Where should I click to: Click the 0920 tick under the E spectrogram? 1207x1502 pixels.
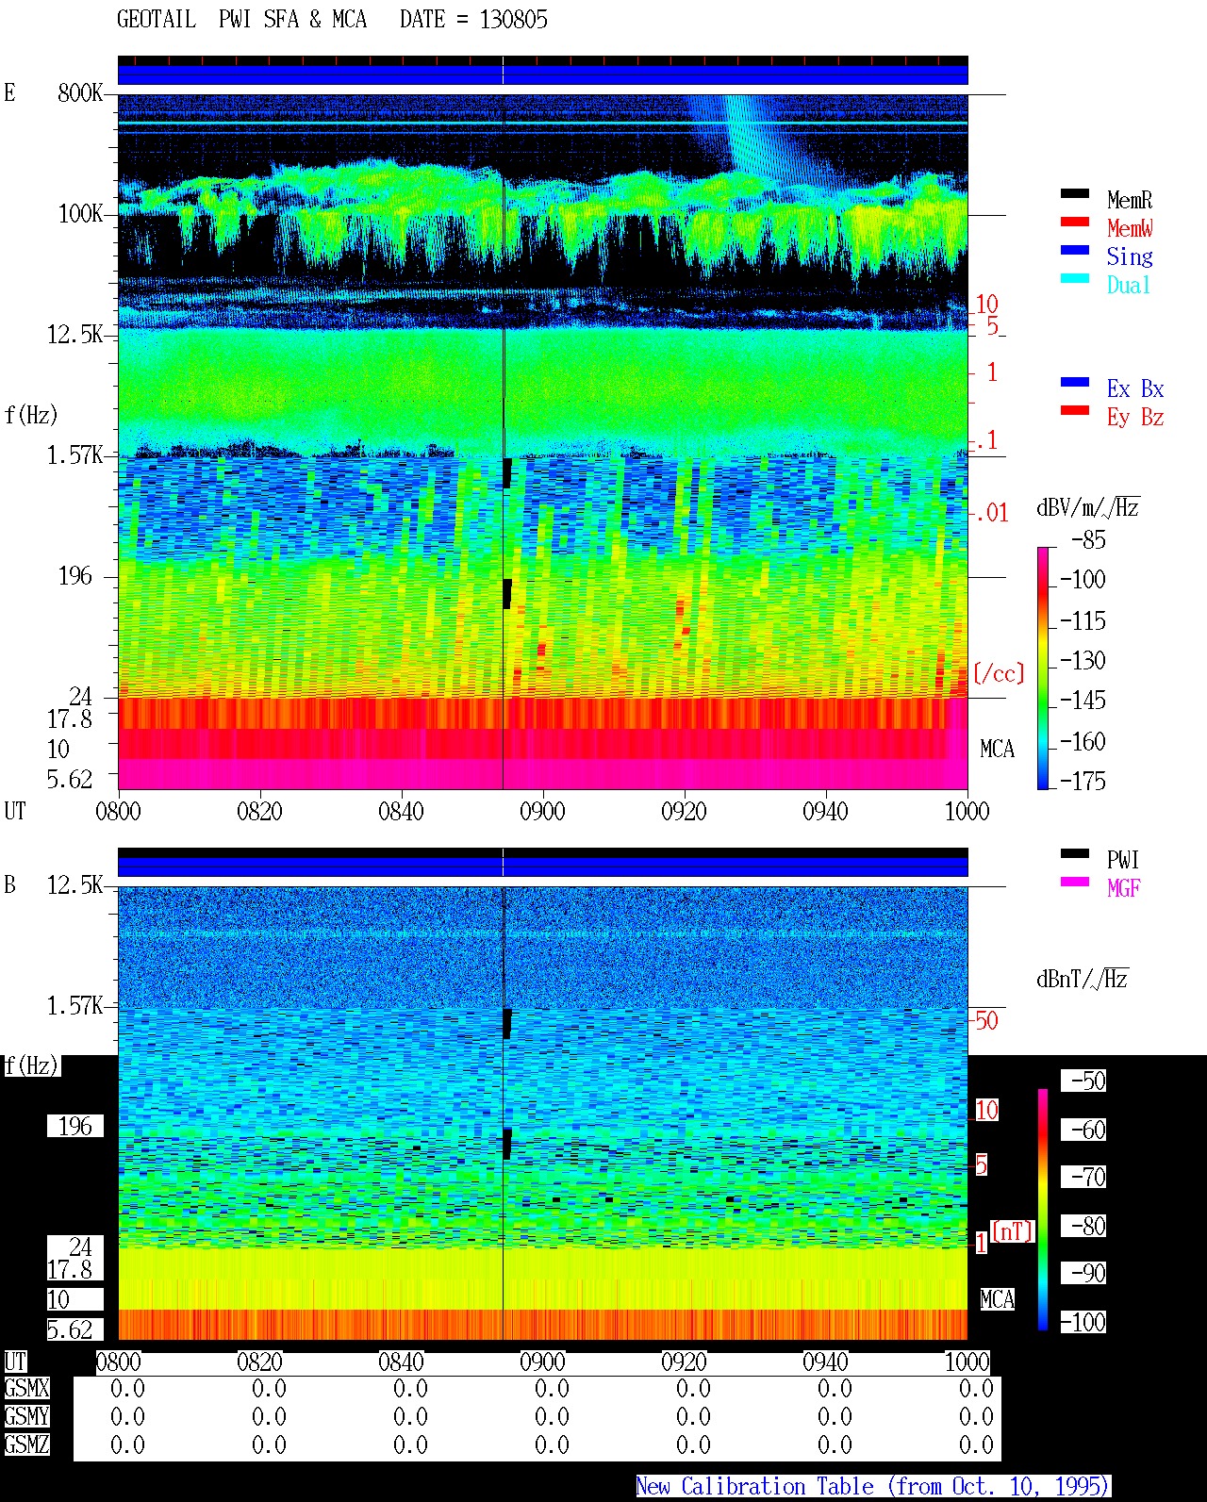pyautogui.click(x=684, y=811)
